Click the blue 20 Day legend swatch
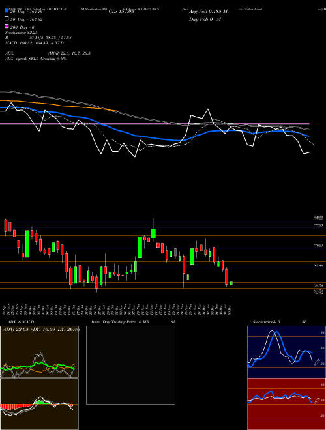 7,11
